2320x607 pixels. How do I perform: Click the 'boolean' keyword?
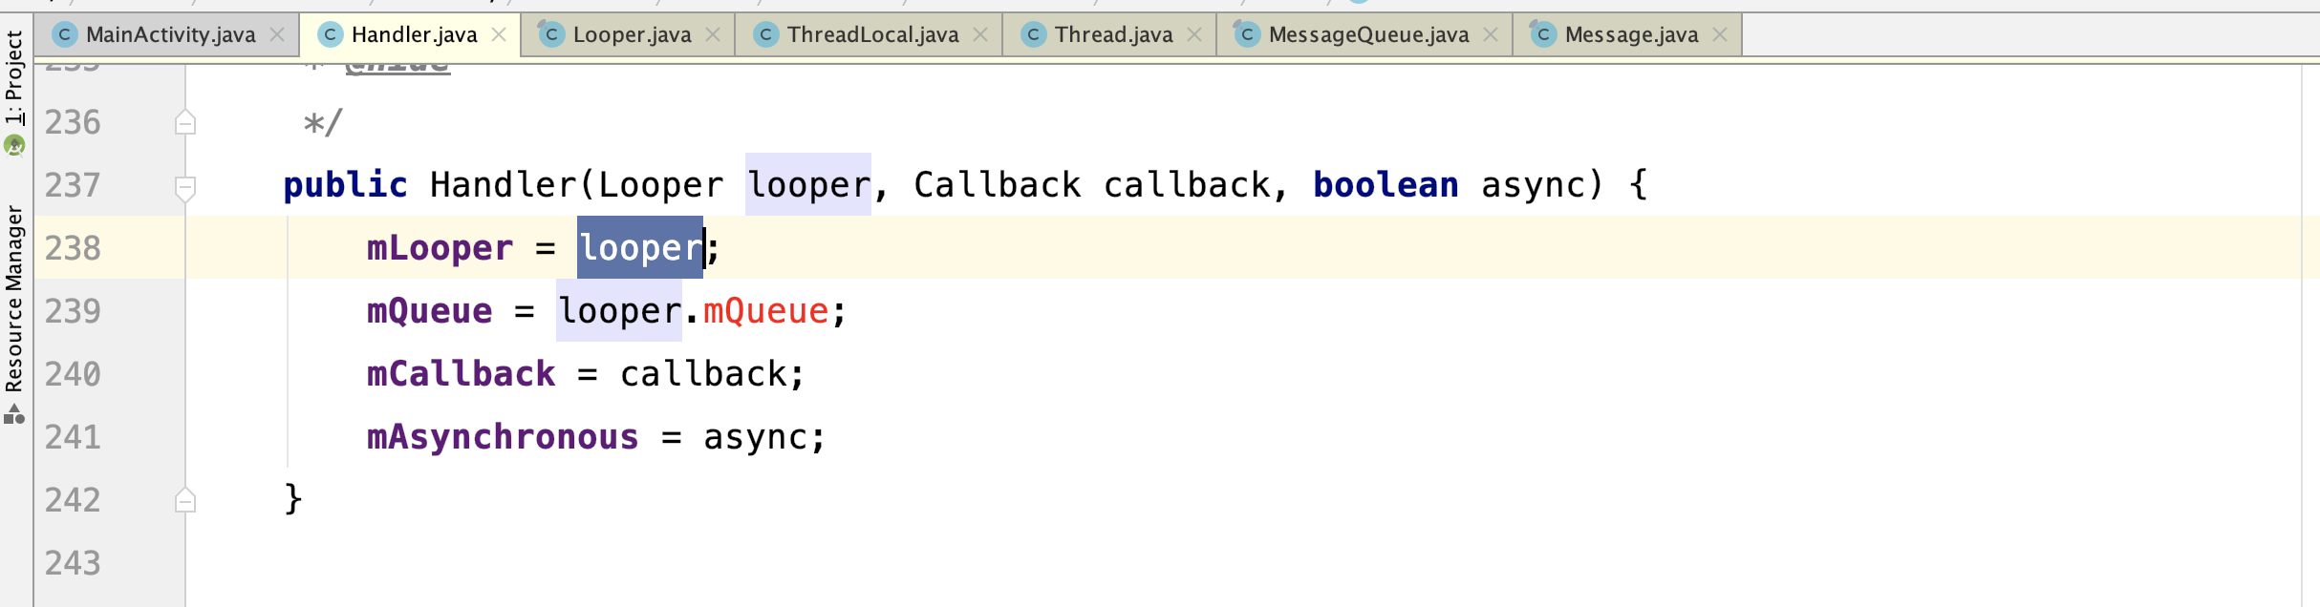[x=1386, y=185]
